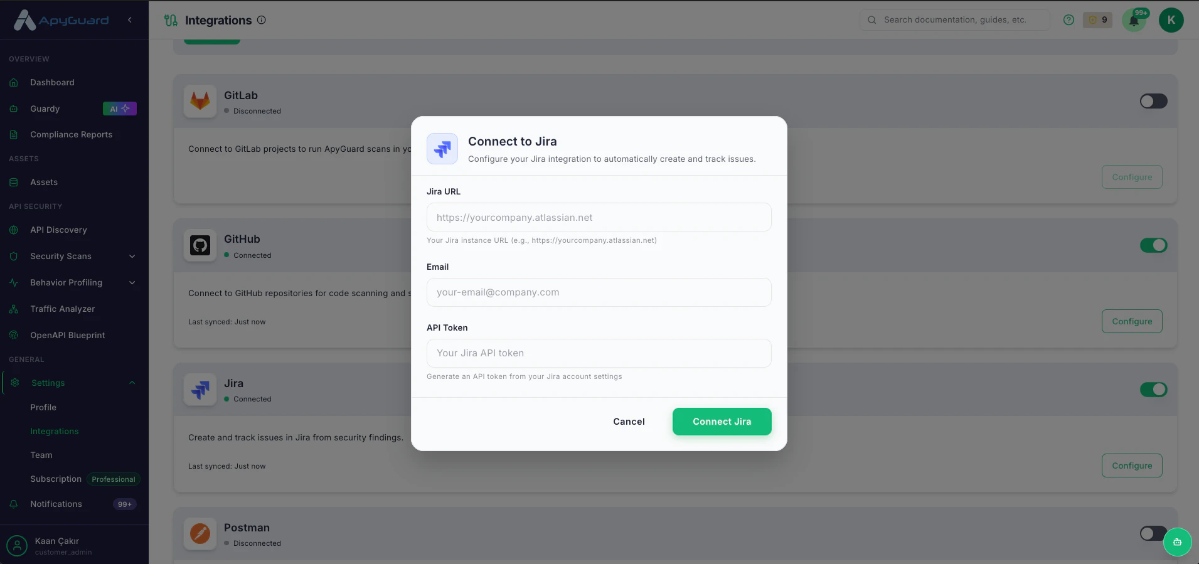Click the user avatar icon for Kaan Çakır
Viewport: 1199px width, 564px height.
click(18, 546)
